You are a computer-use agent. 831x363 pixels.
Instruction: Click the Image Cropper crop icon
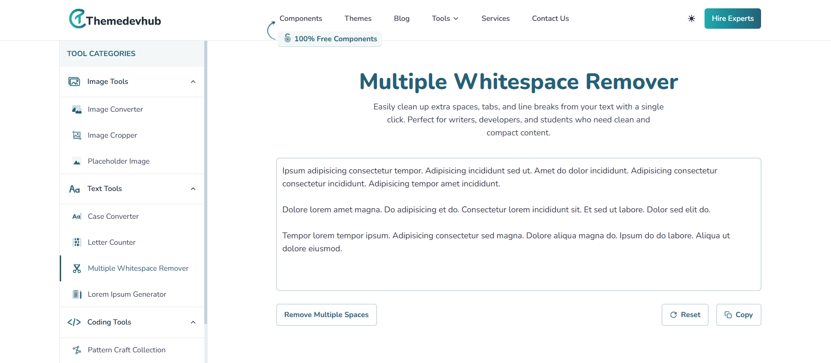coord(77,135)
